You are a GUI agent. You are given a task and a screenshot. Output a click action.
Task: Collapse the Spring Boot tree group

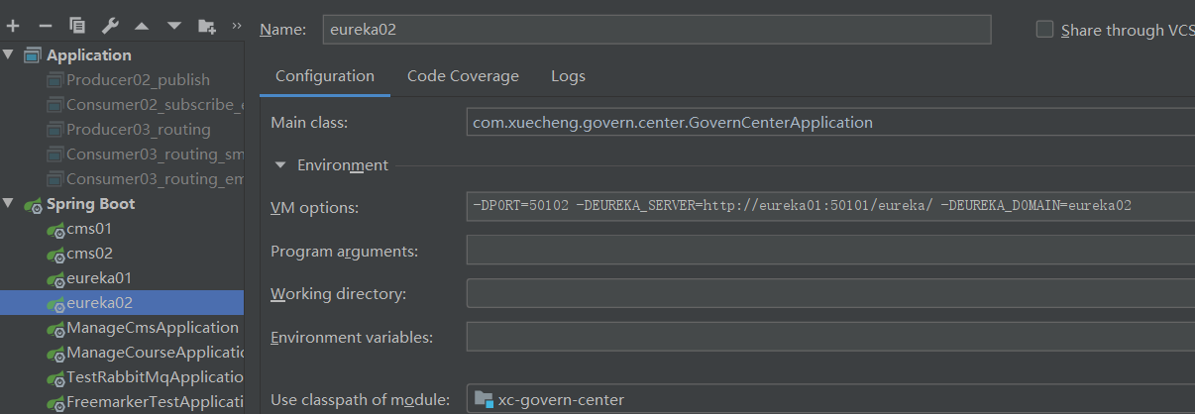coord(9,203)
